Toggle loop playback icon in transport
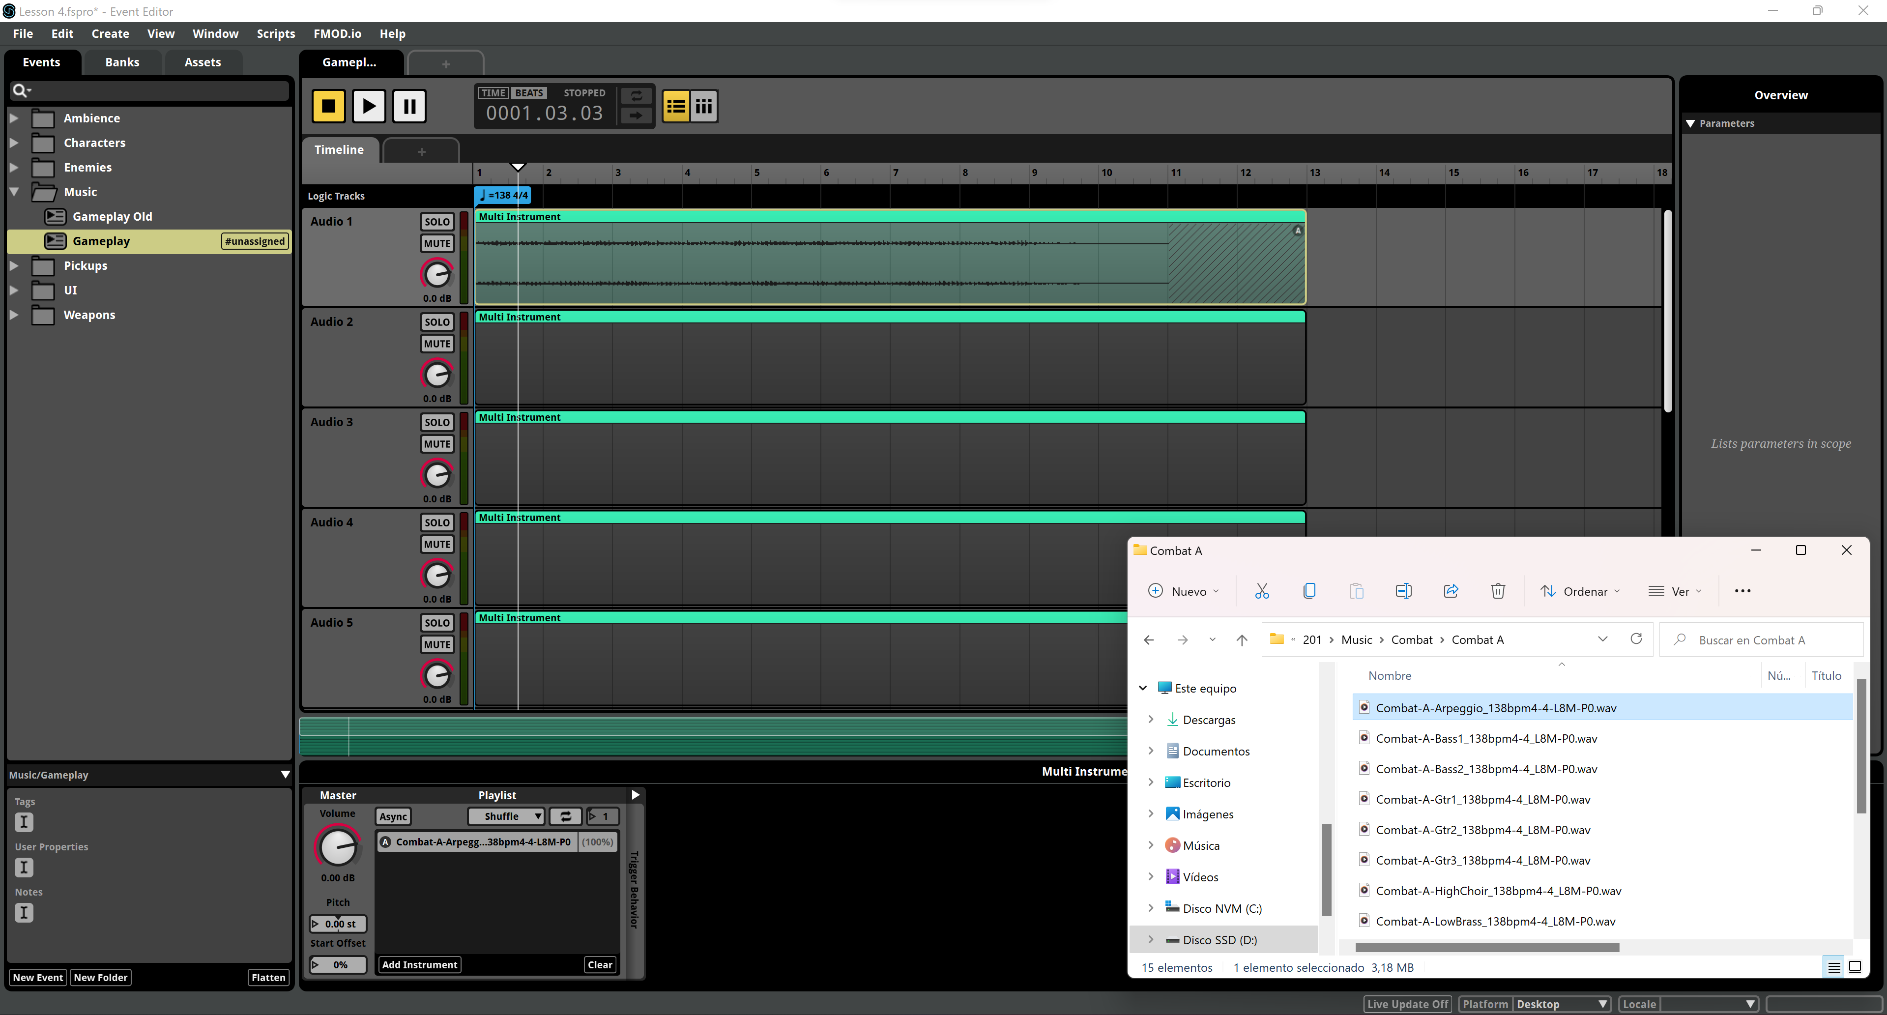Viewport: 1887px width, 1015px height. (637, 96)
